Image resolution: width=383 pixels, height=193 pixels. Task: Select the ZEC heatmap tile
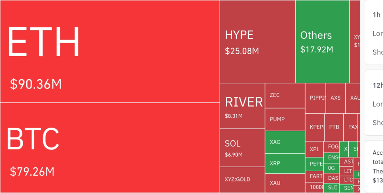[x=285, y=95]
